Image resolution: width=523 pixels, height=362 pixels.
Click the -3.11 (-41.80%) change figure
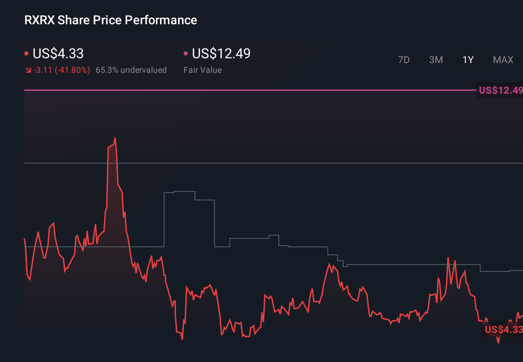click(62, 70)
